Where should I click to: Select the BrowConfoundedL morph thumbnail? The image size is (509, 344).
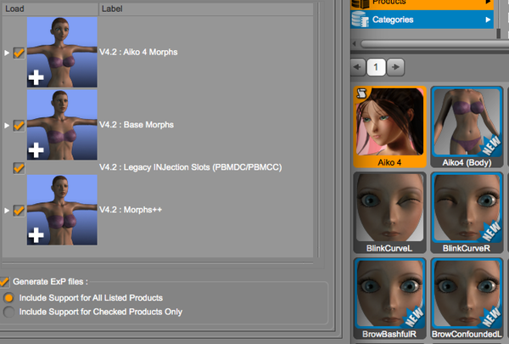click(467, 298)
